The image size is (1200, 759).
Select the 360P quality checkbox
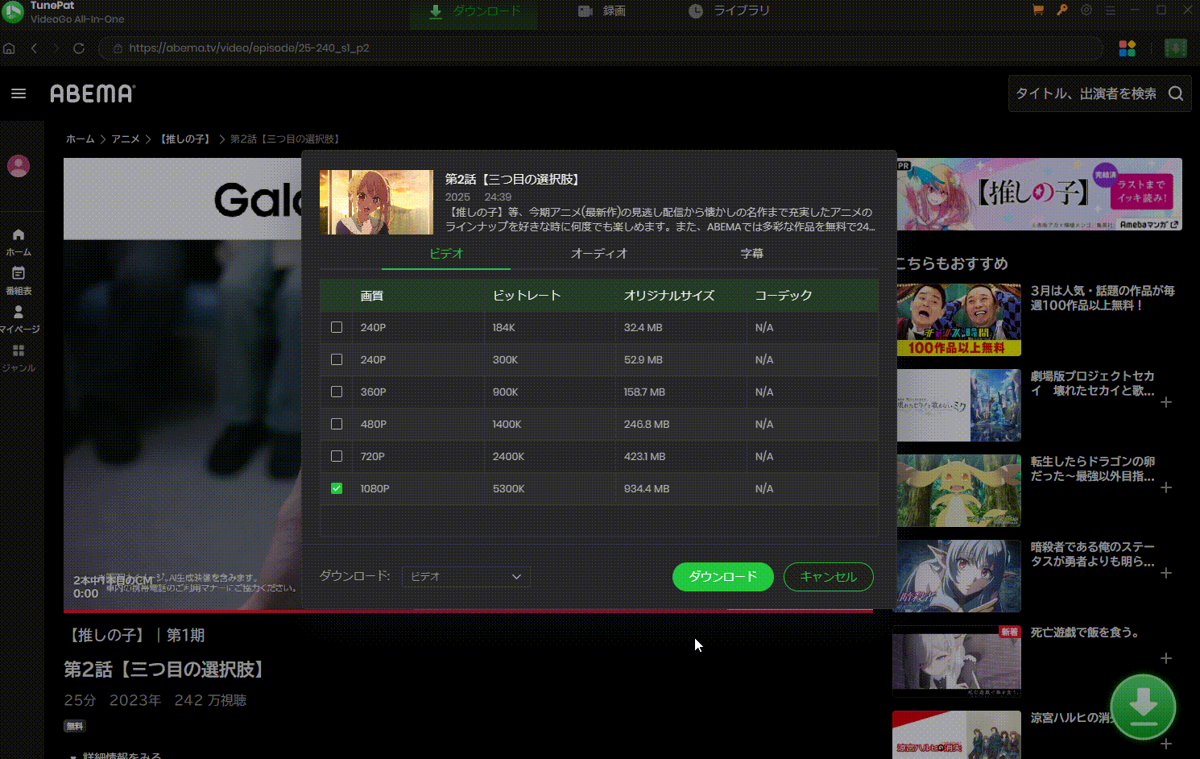pos(336,392)
